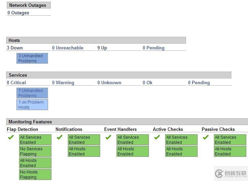Viewport: 248px width, 181px height.
Task: Select the 0 Warning services link
Action: click(x=63, y=82)
